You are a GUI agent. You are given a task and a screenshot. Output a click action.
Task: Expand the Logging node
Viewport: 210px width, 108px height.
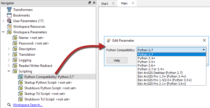pos(9,60)
